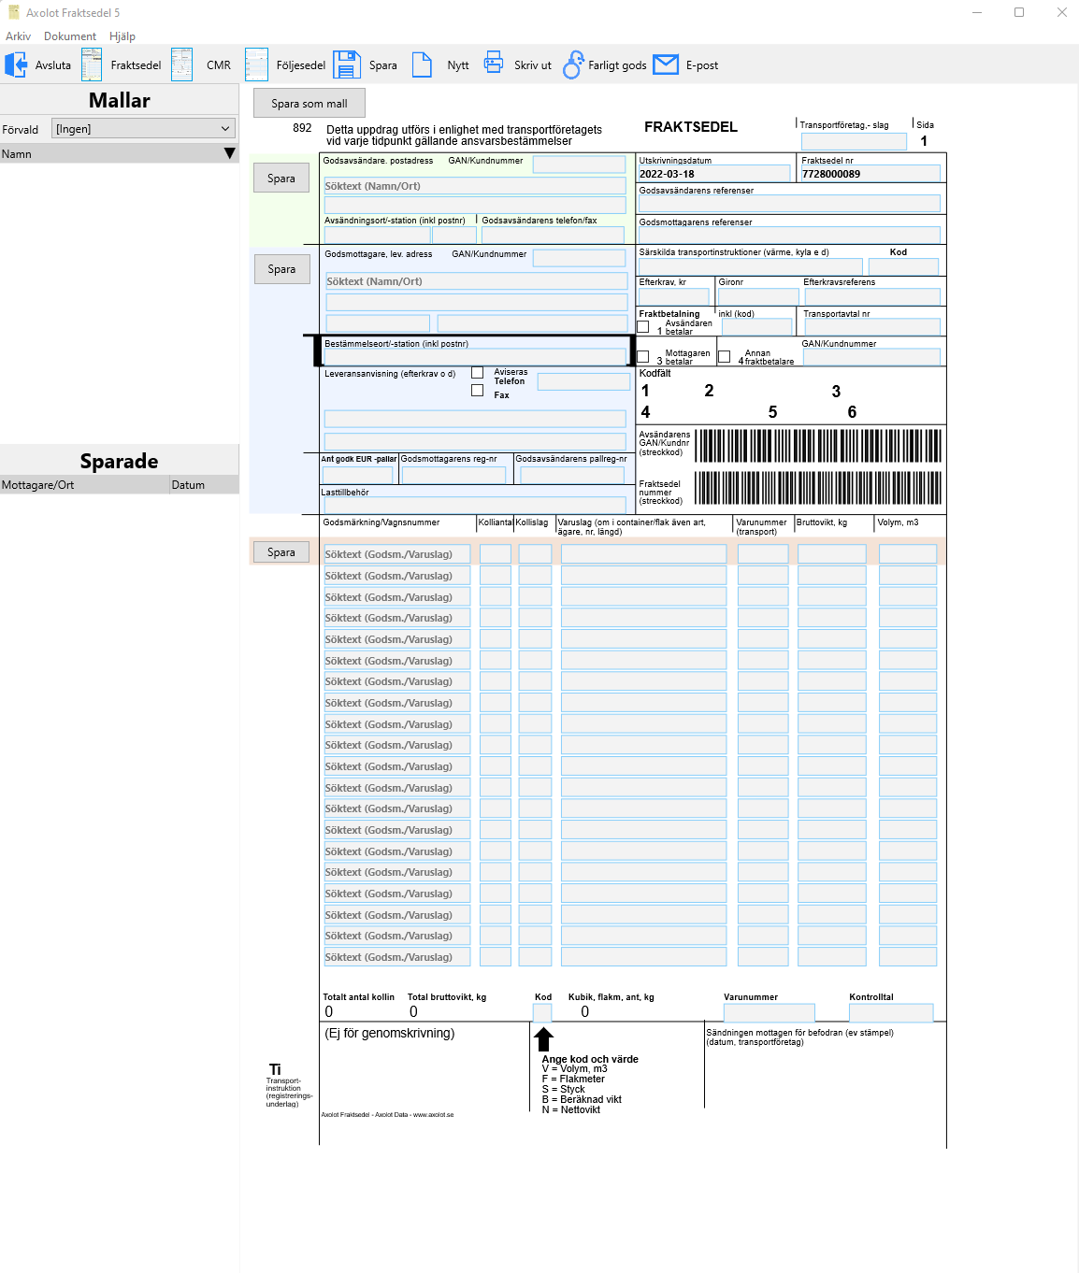Click the Efterkravsreferens input field
Screen dimensions: 1079x1273
click(x=872, y=296)
